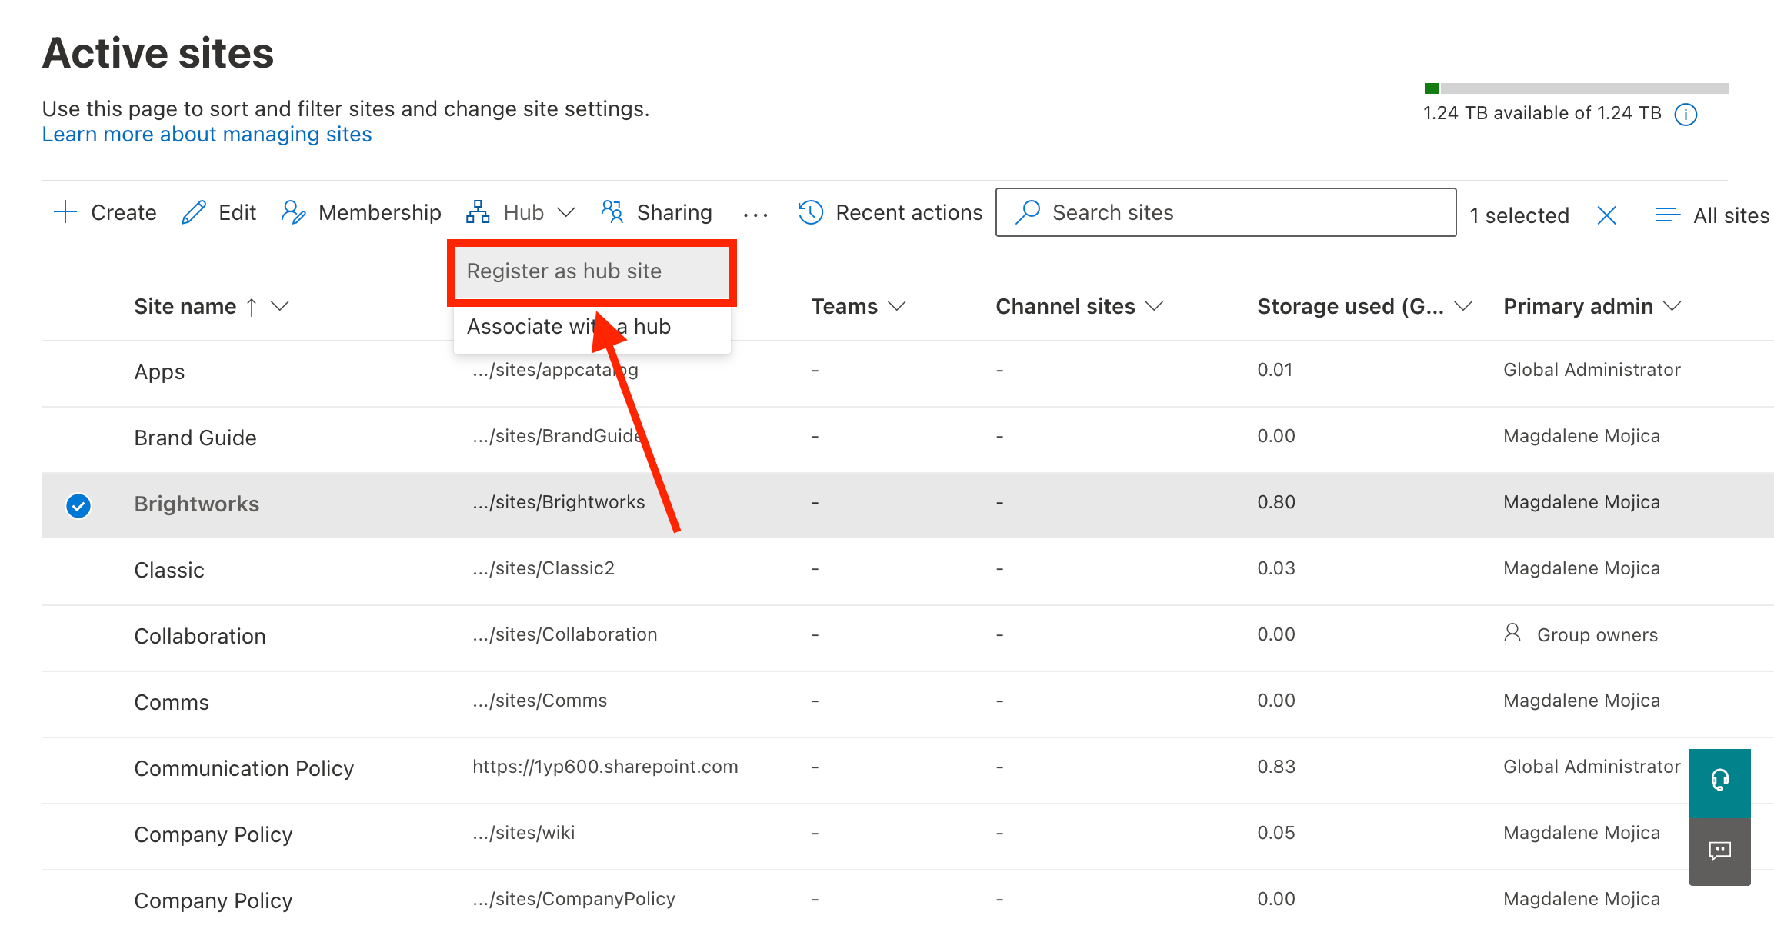
Task: Select Register as hub site
Action: (x=564, y=271)
